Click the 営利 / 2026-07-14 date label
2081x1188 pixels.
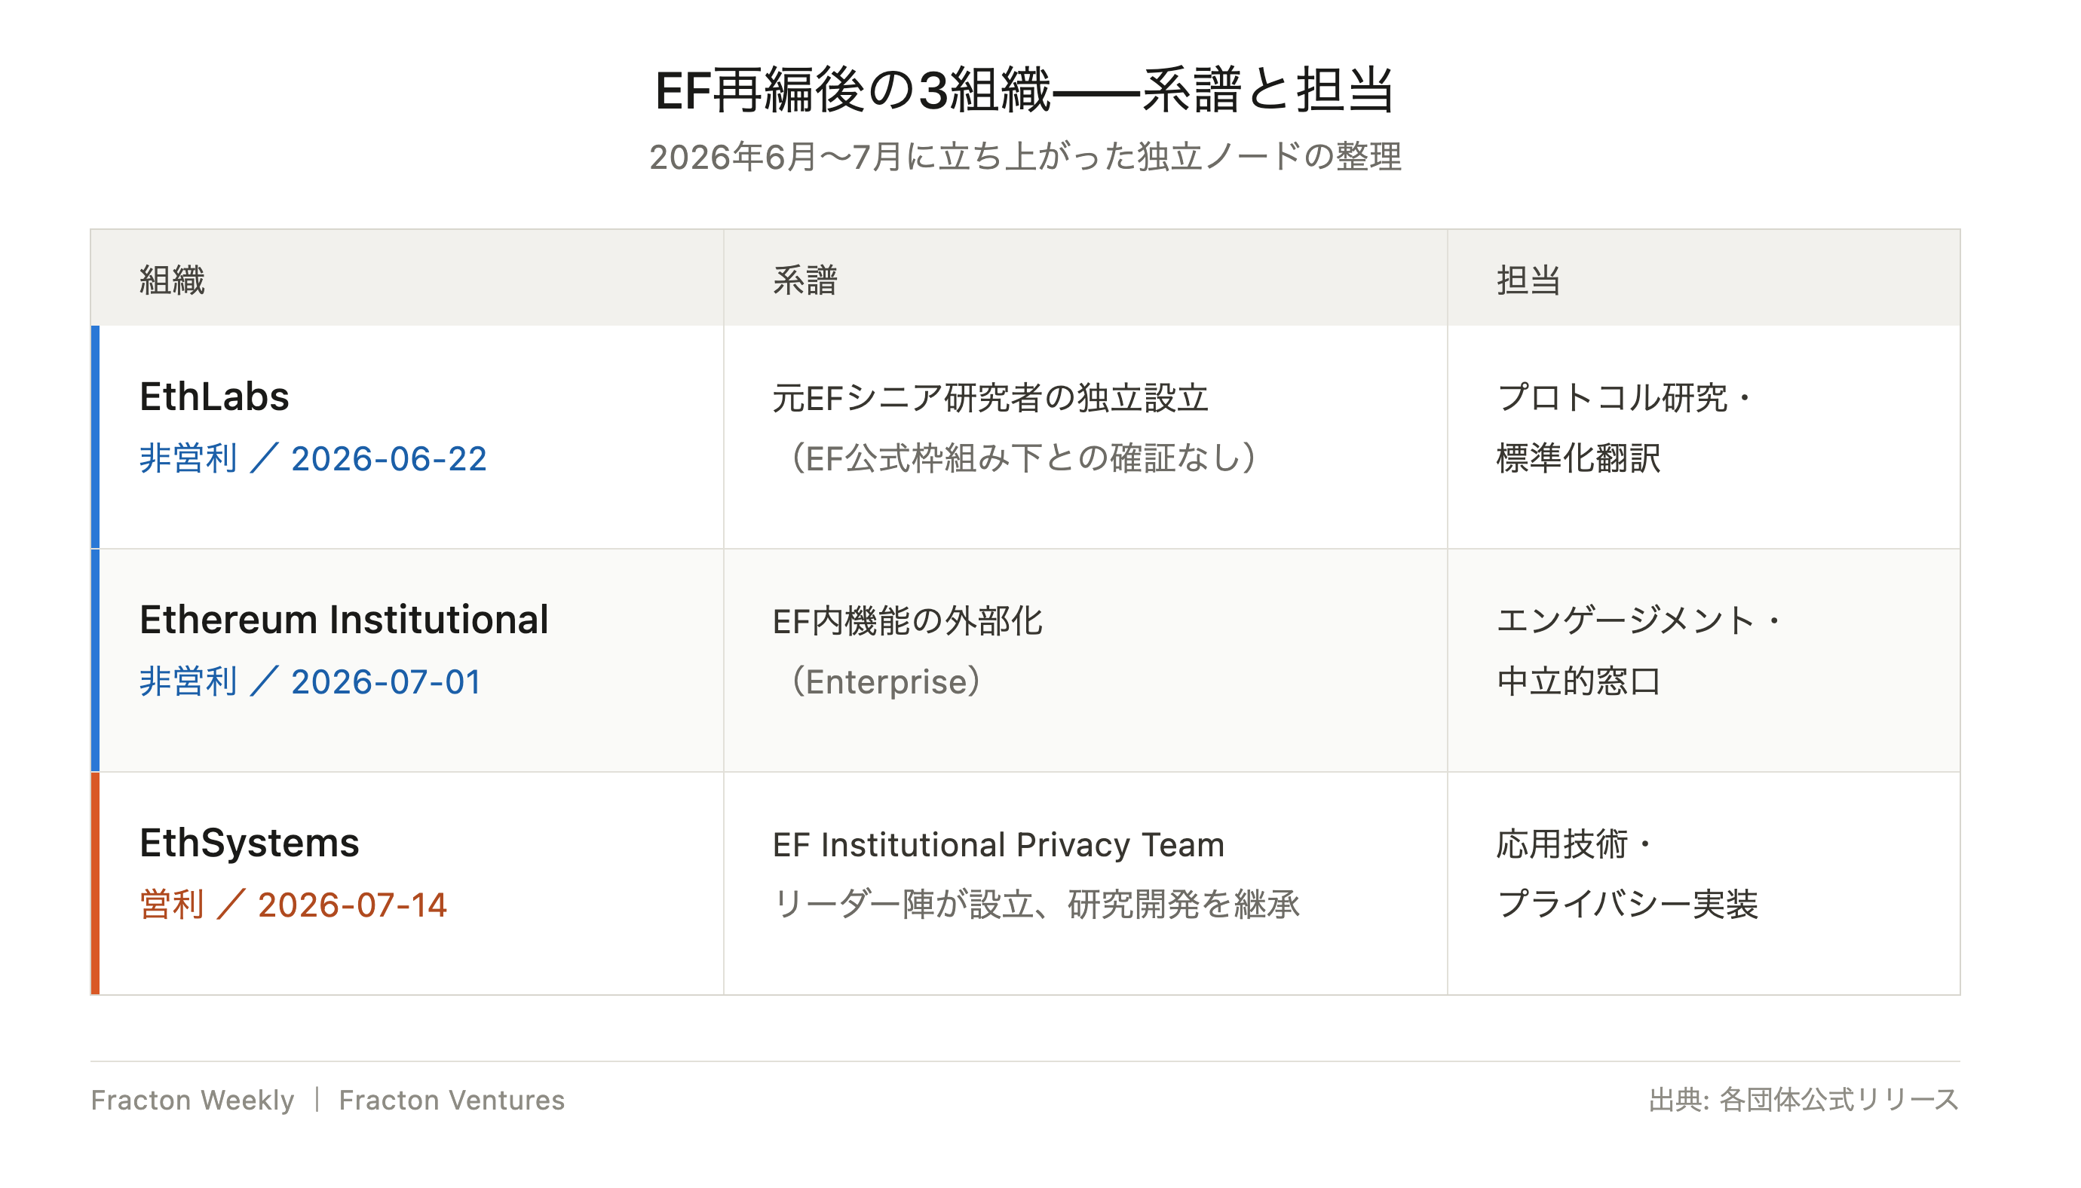[293, 905]
